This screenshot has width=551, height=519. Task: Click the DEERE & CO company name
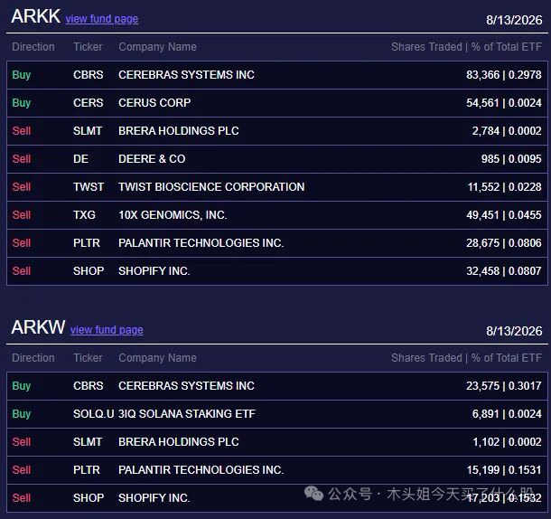[x=152, y=159]
